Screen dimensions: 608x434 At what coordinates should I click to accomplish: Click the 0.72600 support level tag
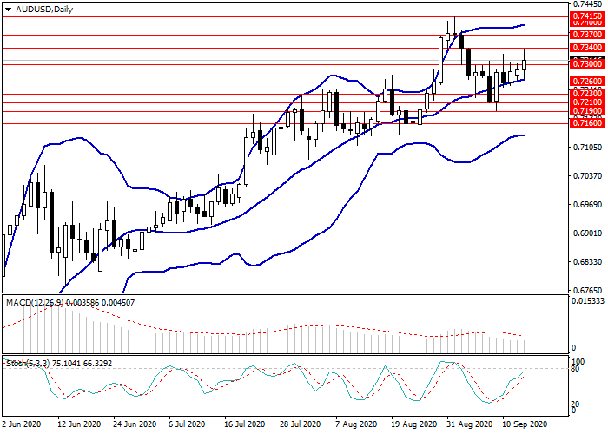coord(586,81)
